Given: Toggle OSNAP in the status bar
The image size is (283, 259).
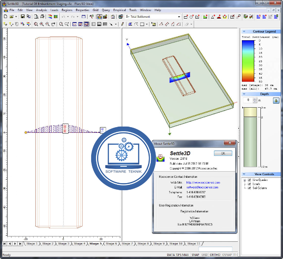Looking at the screenshot, I should pyautogui.click(x=227, y=255).
